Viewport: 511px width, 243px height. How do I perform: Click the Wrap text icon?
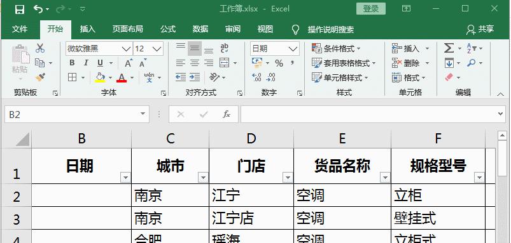tap(225, 48)
